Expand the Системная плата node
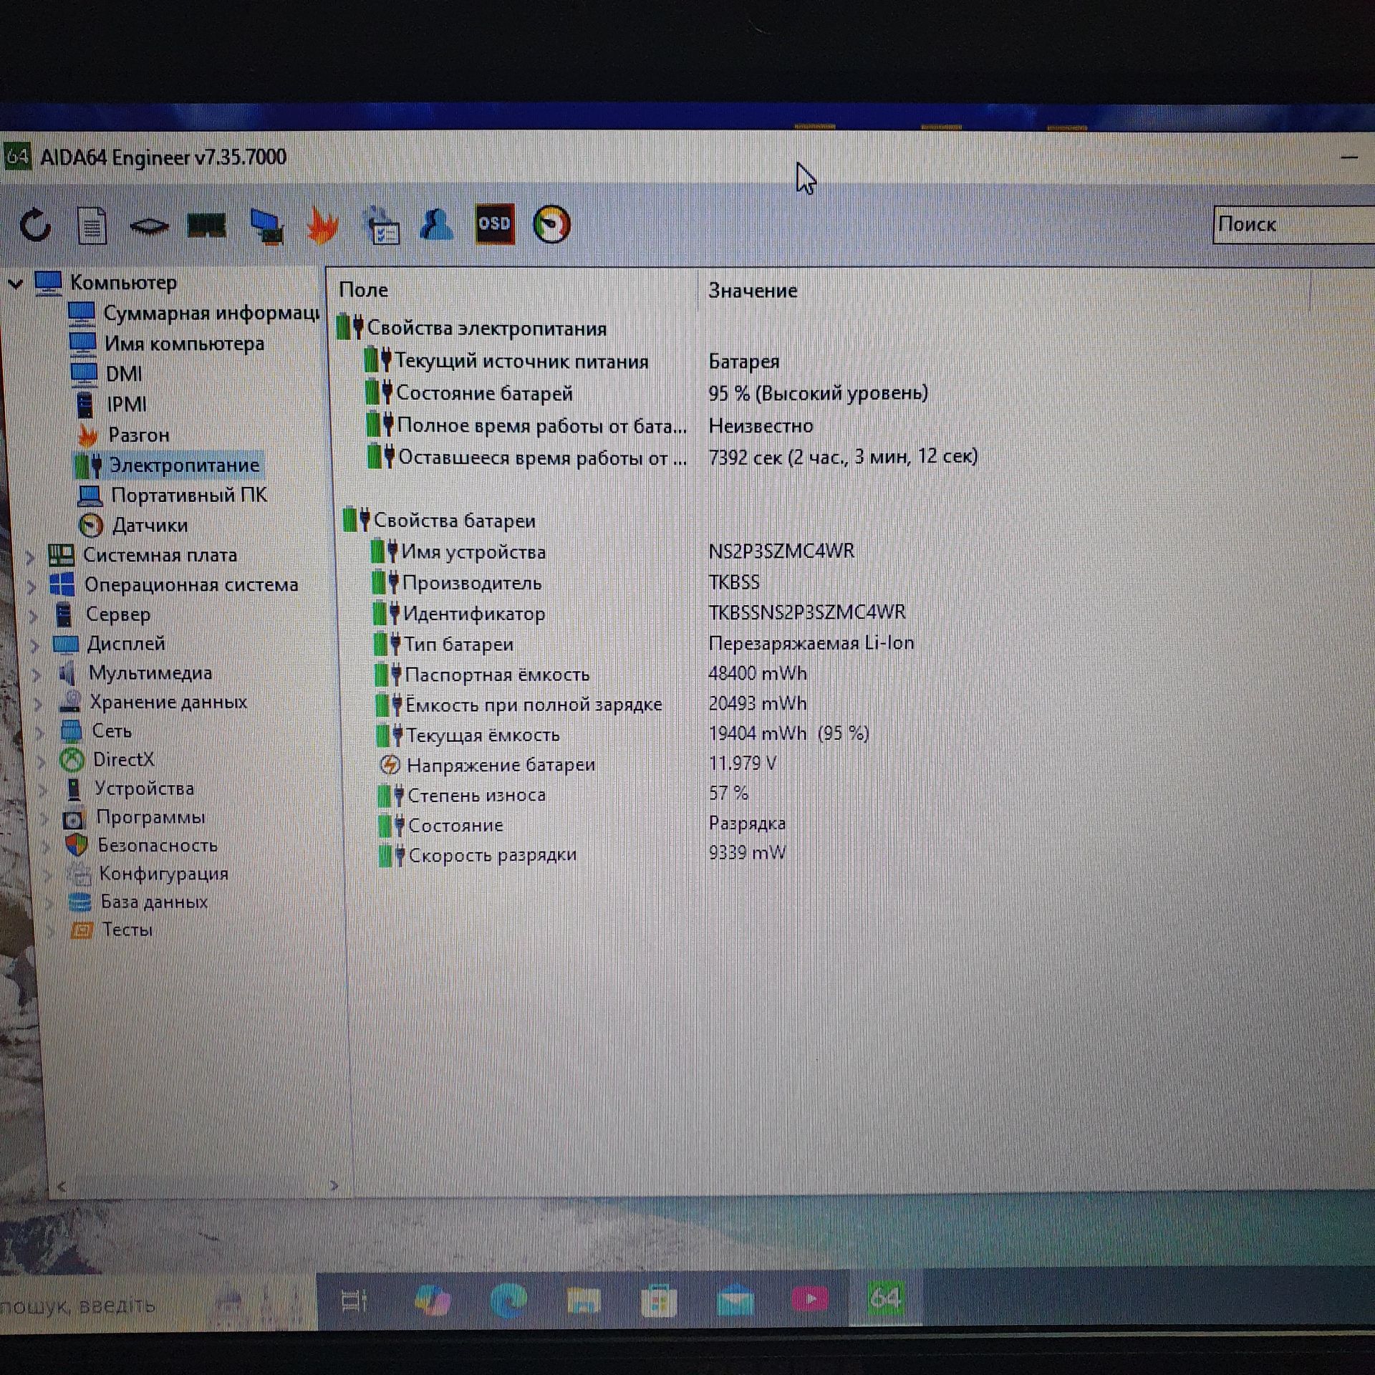This screenshot has width=1375, height=1375. (30, 556)
